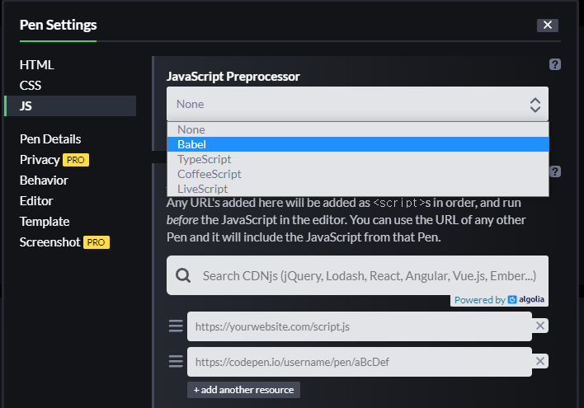Follow the 'Powered by' Algolia link
584x408 pixels.
pos(499,300)
